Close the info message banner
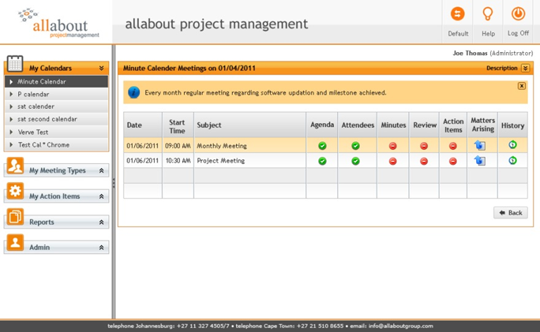This screenshot has width=540, height=332. coord(522,86)
